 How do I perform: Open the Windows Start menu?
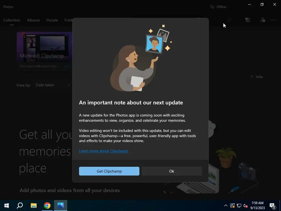[x=7, y=206]
